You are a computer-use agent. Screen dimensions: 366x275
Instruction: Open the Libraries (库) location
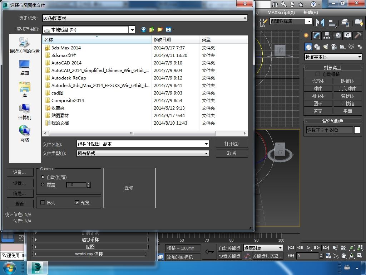pos(25,90)
